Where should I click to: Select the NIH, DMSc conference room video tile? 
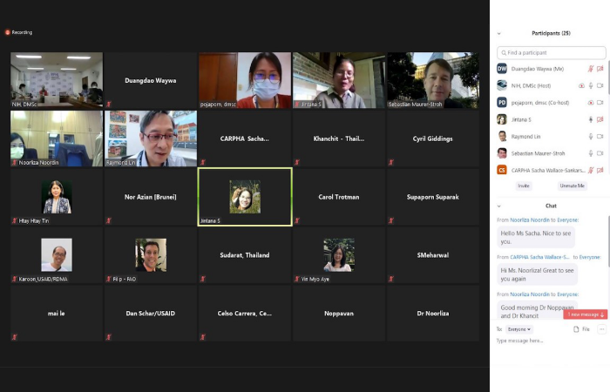click(57, 80)
